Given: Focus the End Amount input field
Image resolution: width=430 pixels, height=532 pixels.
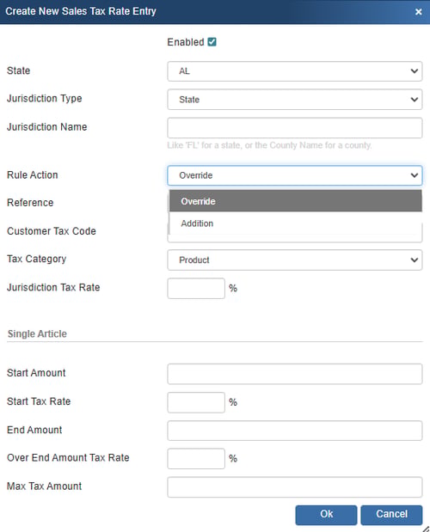Looking at the screenshot, I should (x=295, y=431).
